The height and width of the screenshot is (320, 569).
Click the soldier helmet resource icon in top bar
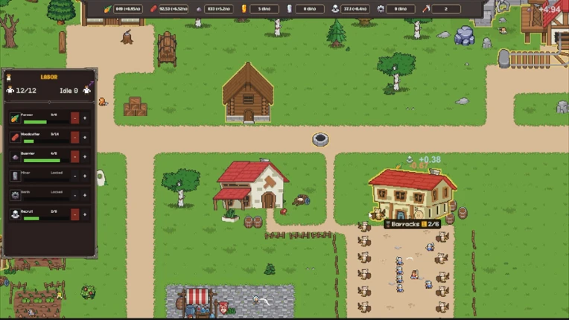335,9
